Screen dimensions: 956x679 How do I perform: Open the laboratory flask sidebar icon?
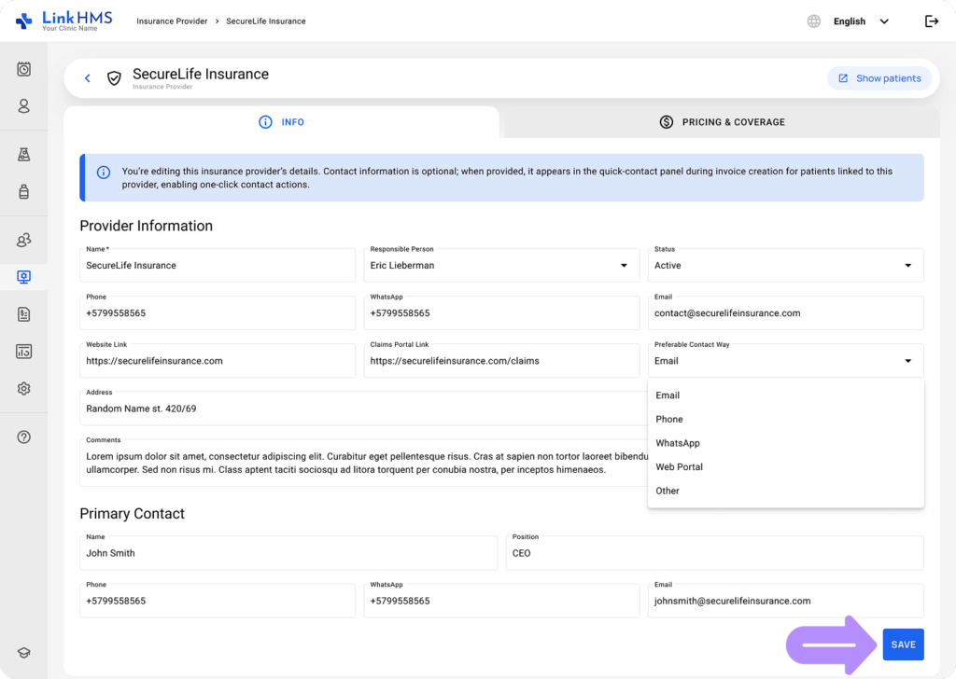(x=23, y=155)
